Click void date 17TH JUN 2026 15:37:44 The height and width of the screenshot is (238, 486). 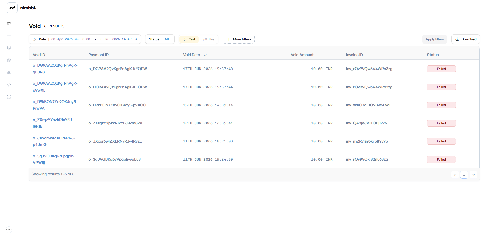click(208, 87)
